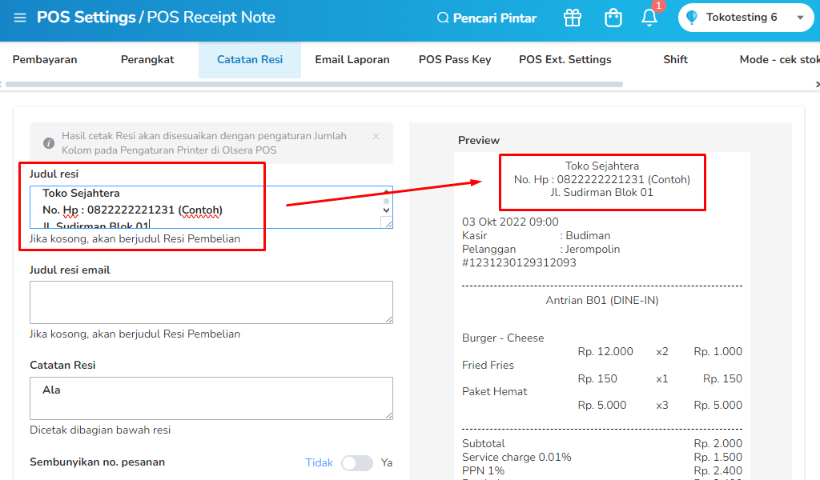Open the Mode - cek stok tab
Image resolution: width=820 pixels, height=480 pixels.
tap(779, 59)
